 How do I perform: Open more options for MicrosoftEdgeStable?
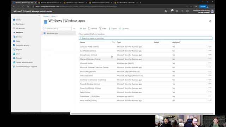pos(210,71)
